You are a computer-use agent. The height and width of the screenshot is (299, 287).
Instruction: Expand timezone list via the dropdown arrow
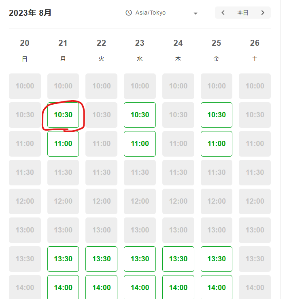195,13
